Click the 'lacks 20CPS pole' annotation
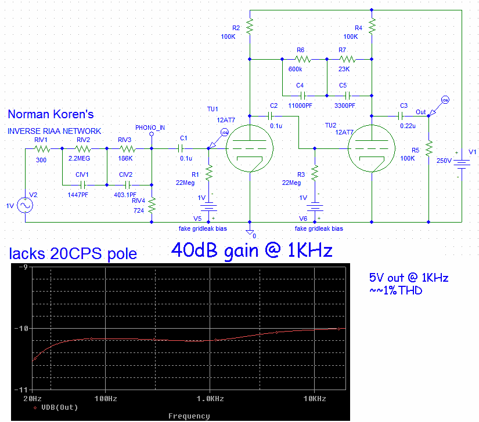Viewport: 479px width, 422px height. pos(73,254)
